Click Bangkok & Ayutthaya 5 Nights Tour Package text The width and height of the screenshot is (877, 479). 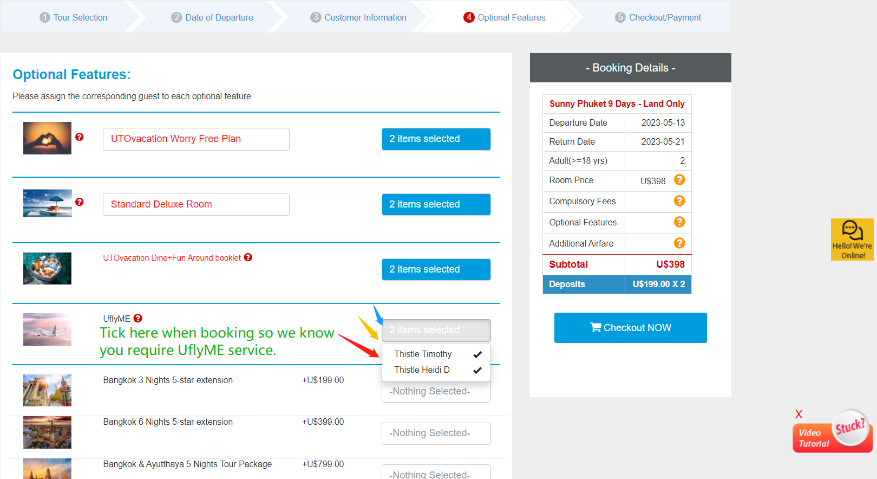(x=187, y=464)
